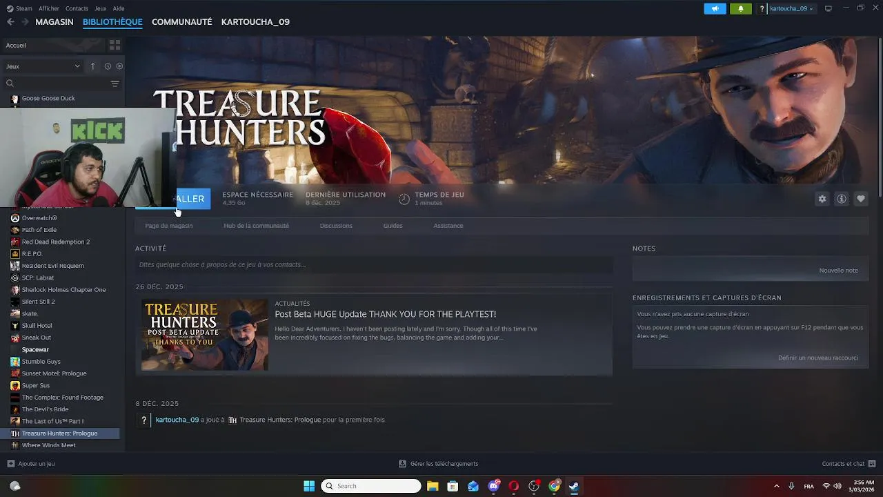The width and height of the screenshot is (883, 497).
Task: Click the plus icon to add a game
Action: (10, 464)
